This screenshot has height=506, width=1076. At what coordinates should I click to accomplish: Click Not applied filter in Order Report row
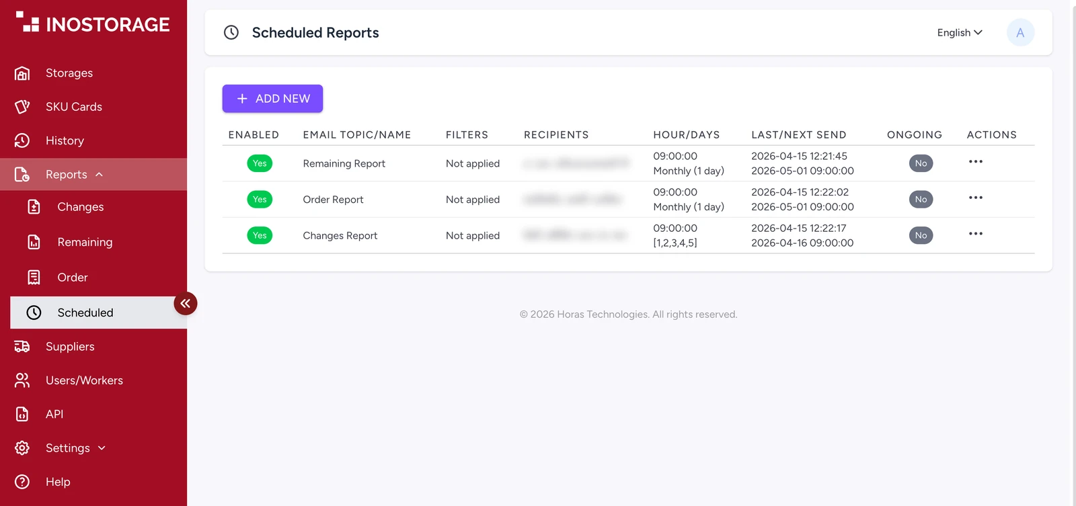(x=473, y=200)
